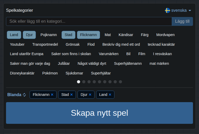Deselect the Flicknamn category tag
The height and width of the screenshot is (134, 199).
pyautogui.click(x=89, y=35)
